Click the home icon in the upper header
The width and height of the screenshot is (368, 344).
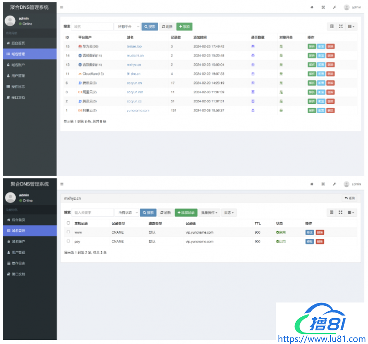point(311,7)
